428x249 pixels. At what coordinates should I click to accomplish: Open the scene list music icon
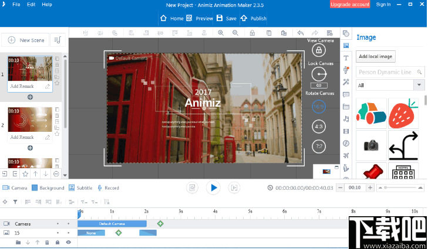coord(57,40)
